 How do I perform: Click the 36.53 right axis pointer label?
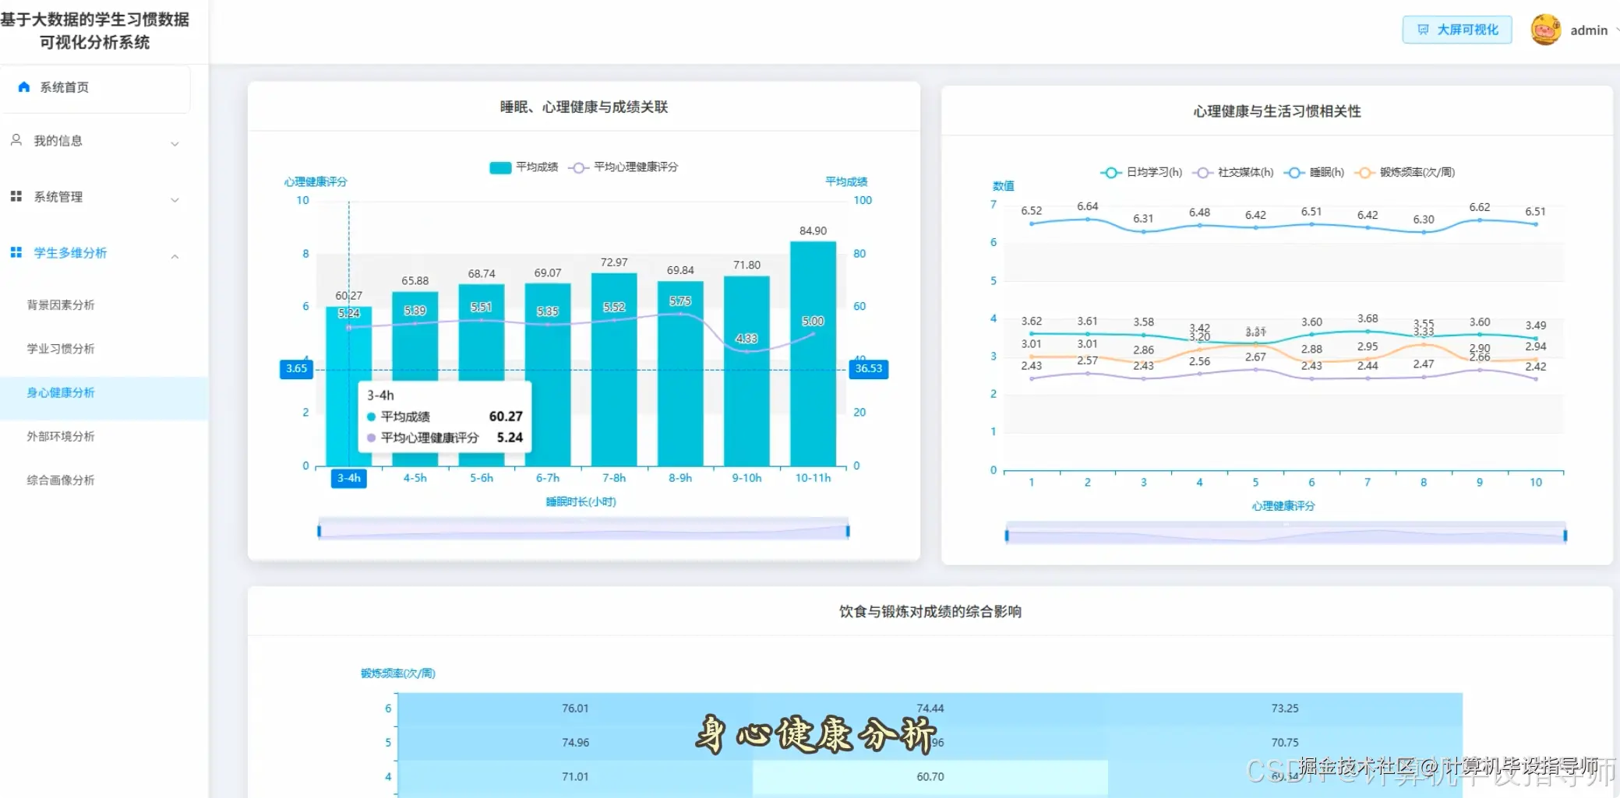click(869, 369)
